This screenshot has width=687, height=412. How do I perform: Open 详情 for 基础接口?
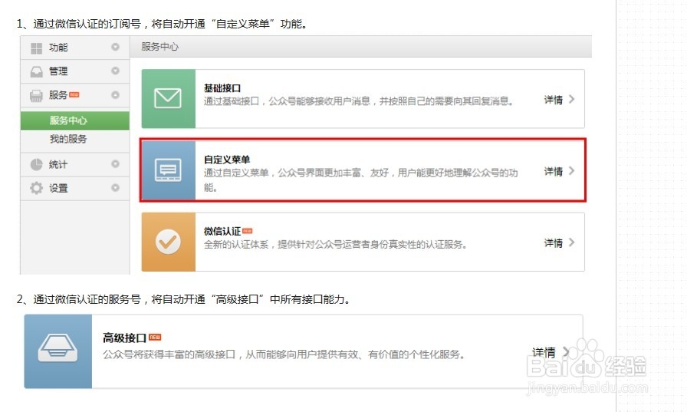tap(554, 100)
